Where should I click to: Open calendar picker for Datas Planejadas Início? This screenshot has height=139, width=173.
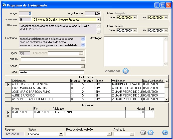[x=135, y=17]
